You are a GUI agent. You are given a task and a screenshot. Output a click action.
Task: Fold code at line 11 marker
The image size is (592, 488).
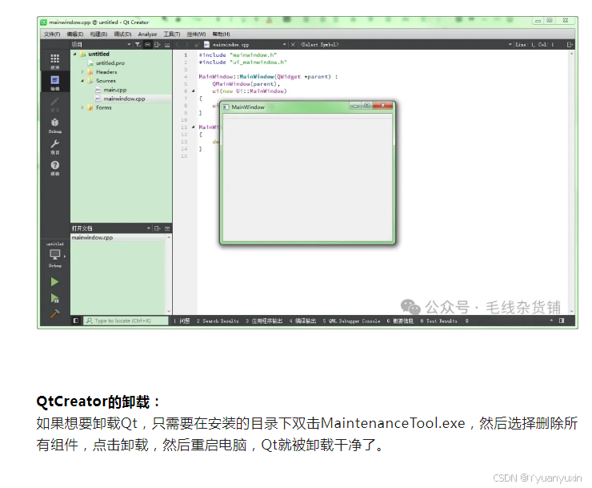[x=194, y=127]
